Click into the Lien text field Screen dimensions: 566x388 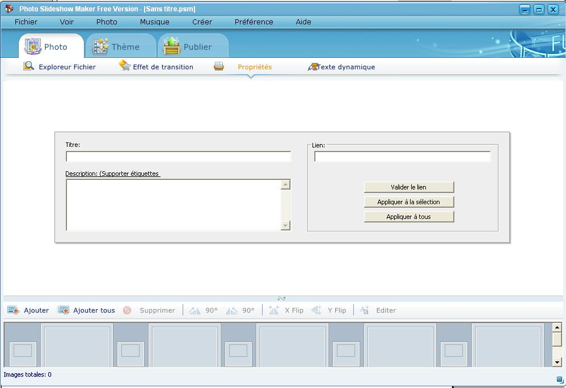coord(402,157)
